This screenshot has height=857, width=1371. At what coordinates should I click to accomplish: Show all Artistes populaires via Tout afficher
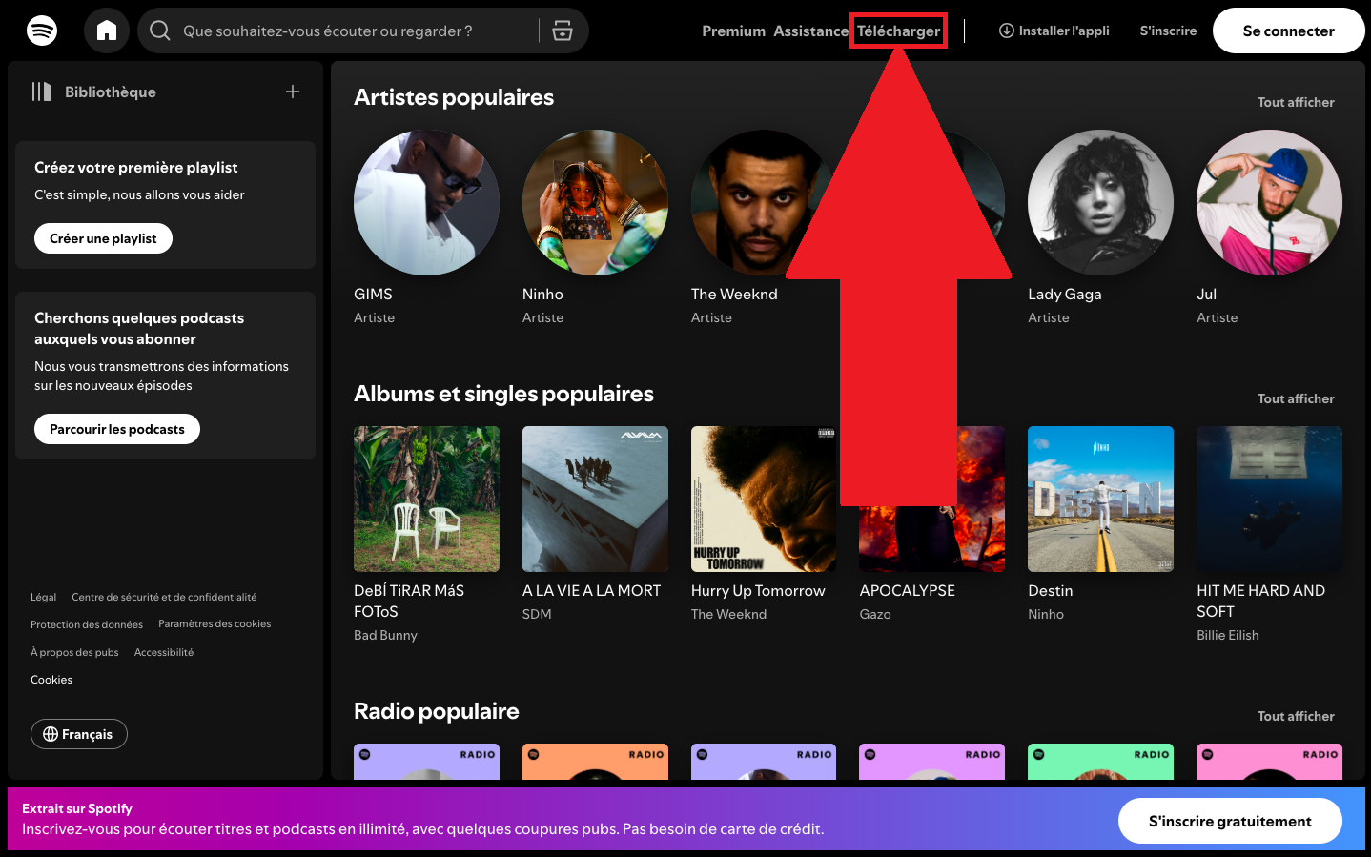(1296, 102)
